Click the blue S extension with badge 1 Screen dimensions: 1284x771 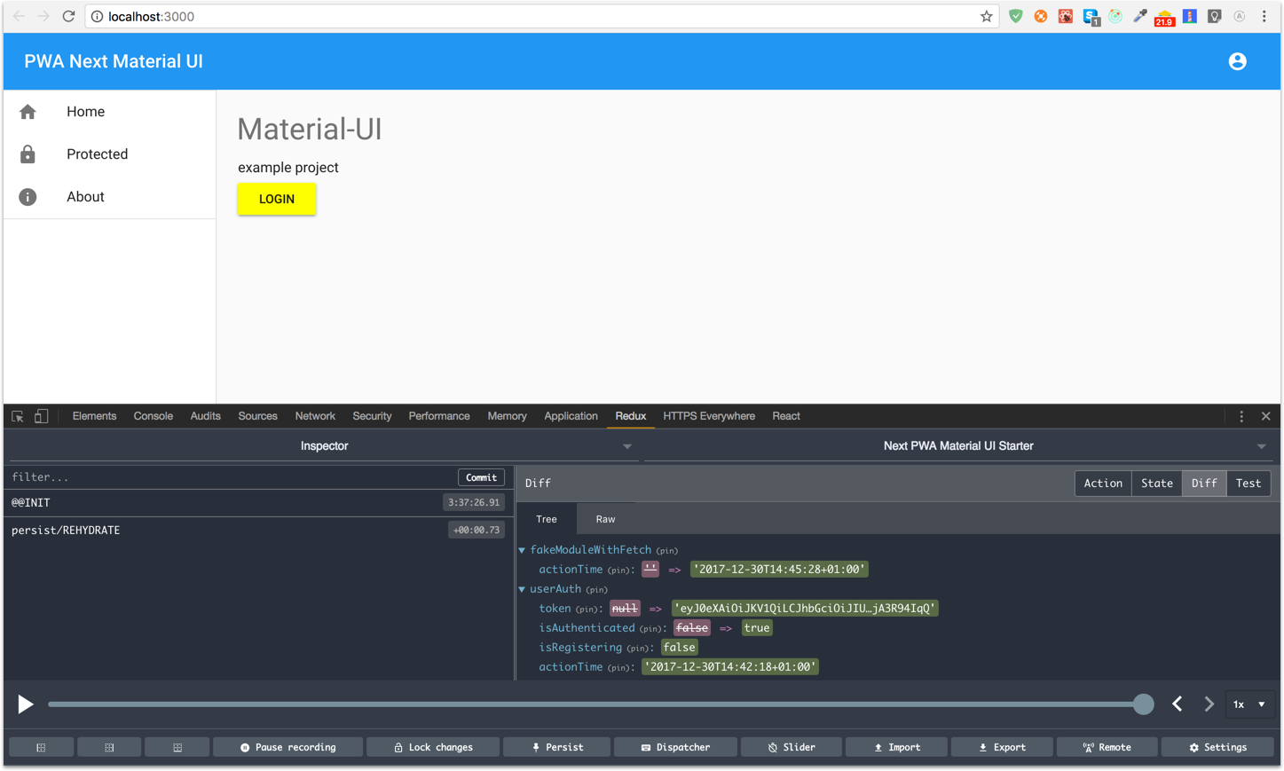(1091, 17)
